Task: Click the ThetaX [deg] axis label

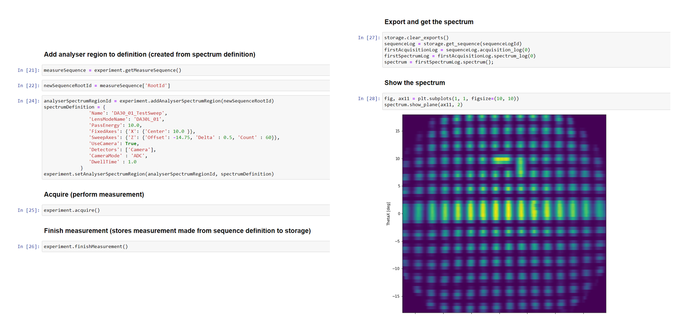Action: [x=389, y=213]
